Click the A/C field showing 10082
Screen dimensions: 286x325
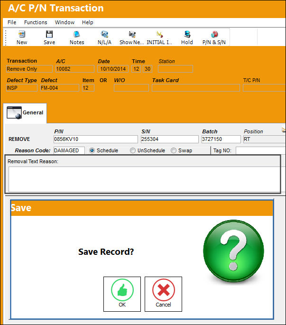pyautogui.click(x=75, y=69)
